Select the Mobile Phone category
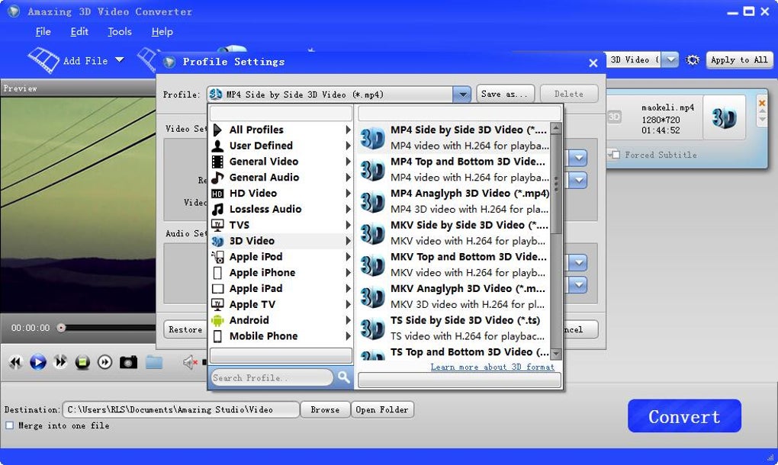 pos(281,336)
